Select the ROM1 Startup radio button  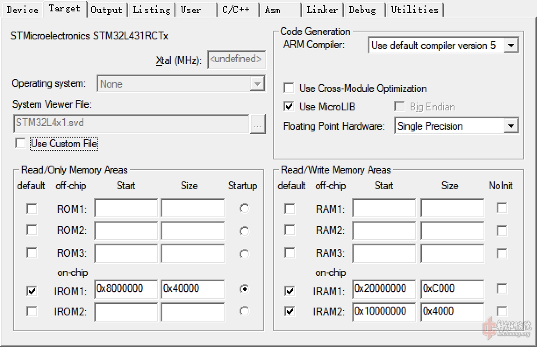[x=244, y=209]
